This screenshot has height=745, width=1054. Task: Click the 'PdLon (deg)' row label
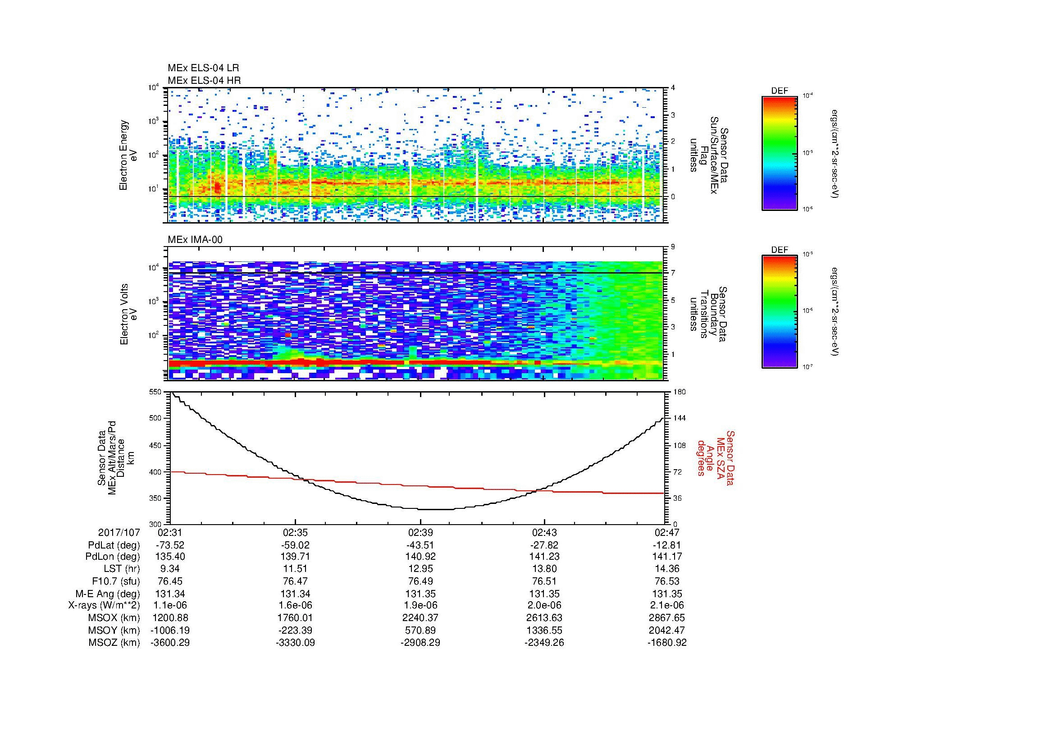113,557
